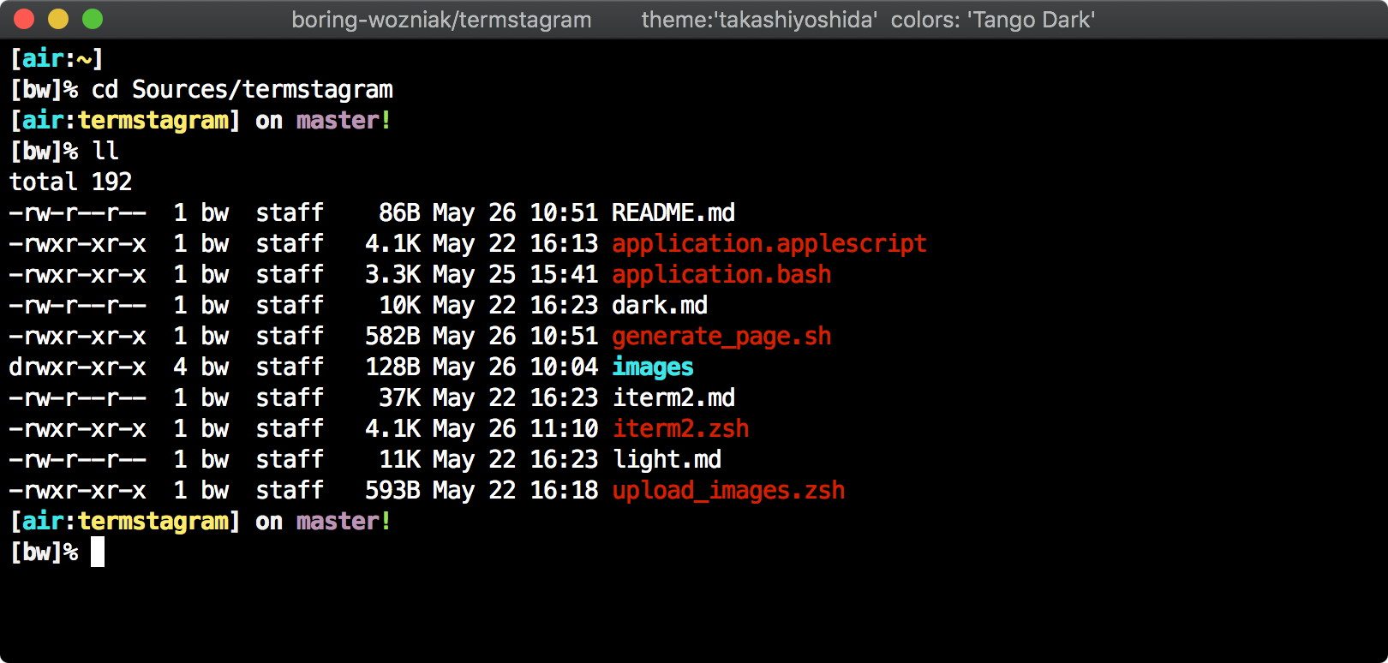
Task: Click the iterm2.zsh script name
Action: click(x=680, y=428)
